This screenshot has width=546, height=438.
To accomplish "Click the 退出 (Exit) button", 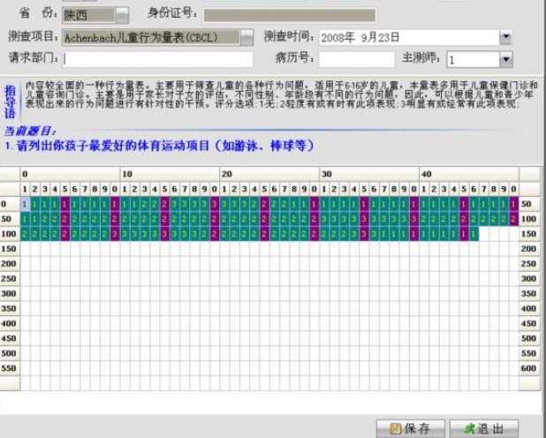I will click(482, 428).
